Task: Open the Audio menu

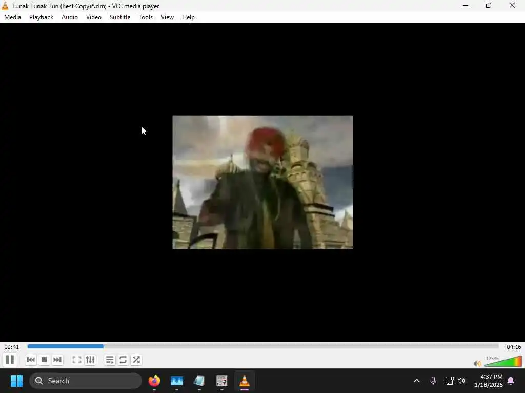Action: (x=70, y=17)
